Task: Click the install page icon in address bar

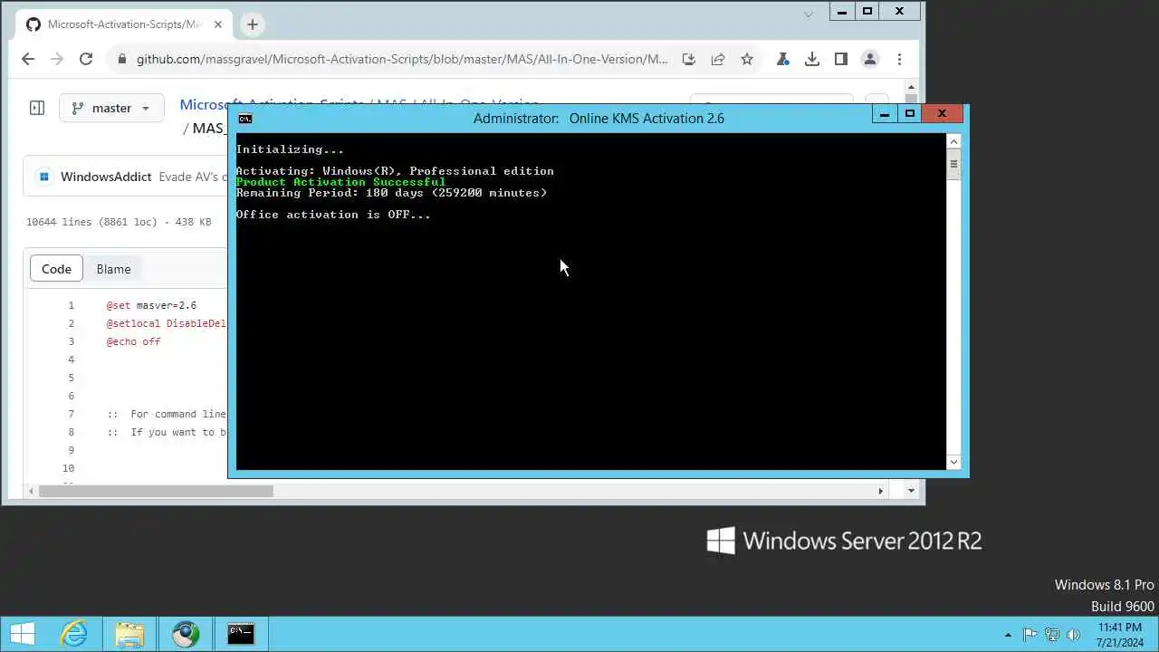Action: [689, 59]
